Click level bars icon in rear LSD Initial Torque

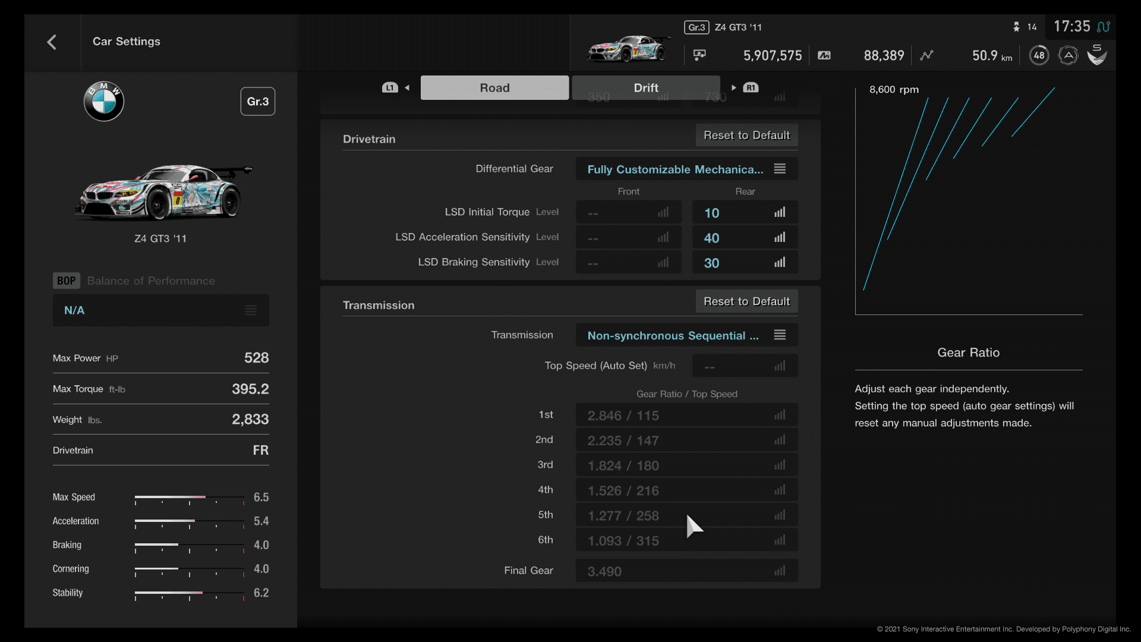pyautogui.click(x=780, y=212)
